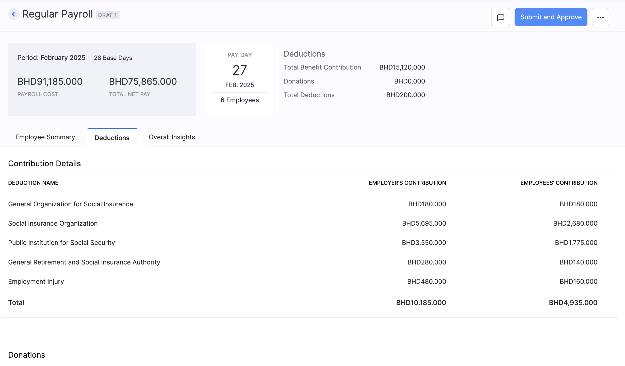Click the PAYROLL COST figure BHD91,185.000

(50, 81)
